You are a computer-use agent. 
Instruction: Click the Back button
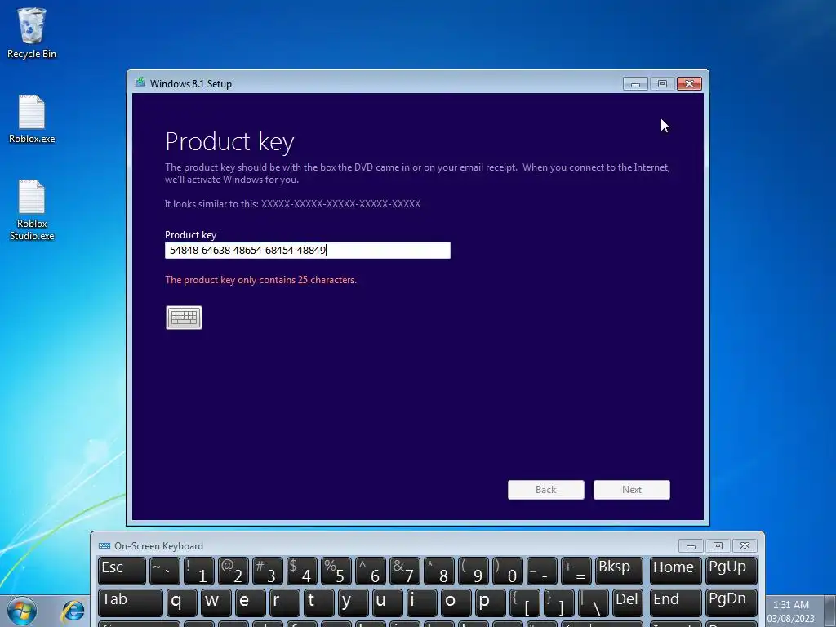click(x=546, y=490)
